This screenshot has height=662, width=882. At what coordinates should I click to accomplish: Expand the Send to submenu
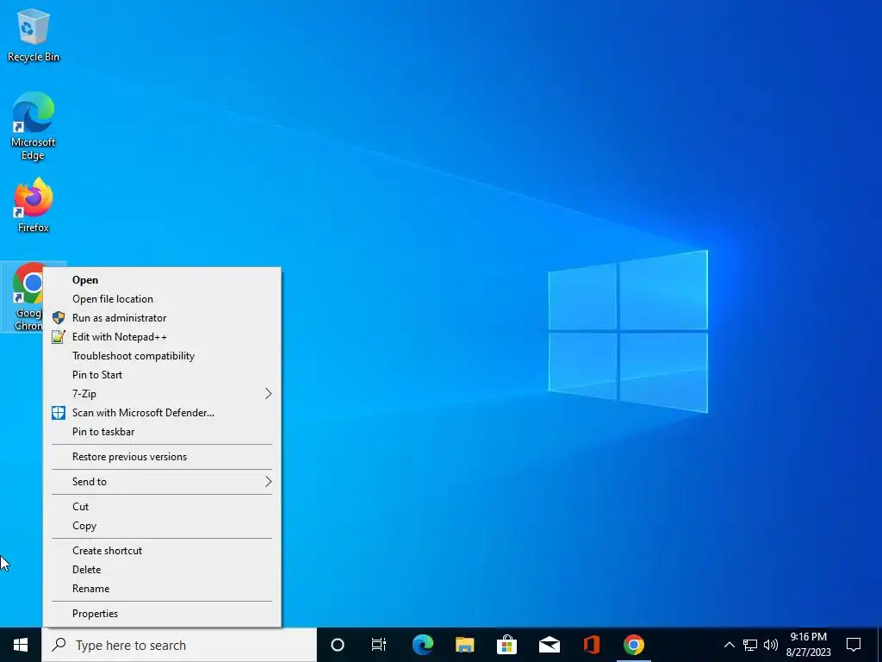pos(162,481)
